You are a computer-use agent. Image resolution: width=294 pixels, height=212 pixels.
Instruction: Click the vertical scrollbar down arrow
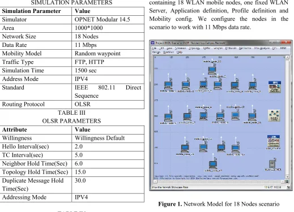287,177
